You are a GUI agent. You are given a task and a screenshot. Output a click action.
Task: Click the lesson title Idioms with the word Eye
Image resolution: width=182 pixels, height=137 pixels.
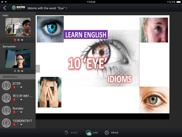coord(47,8)
